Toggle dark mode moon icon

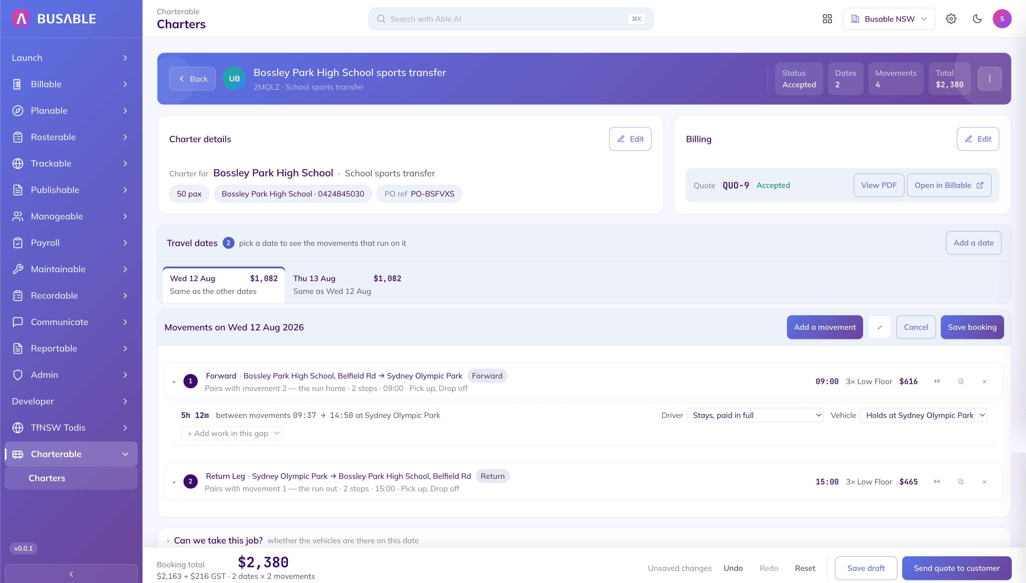pyautogui.click(x=977, y=19)
